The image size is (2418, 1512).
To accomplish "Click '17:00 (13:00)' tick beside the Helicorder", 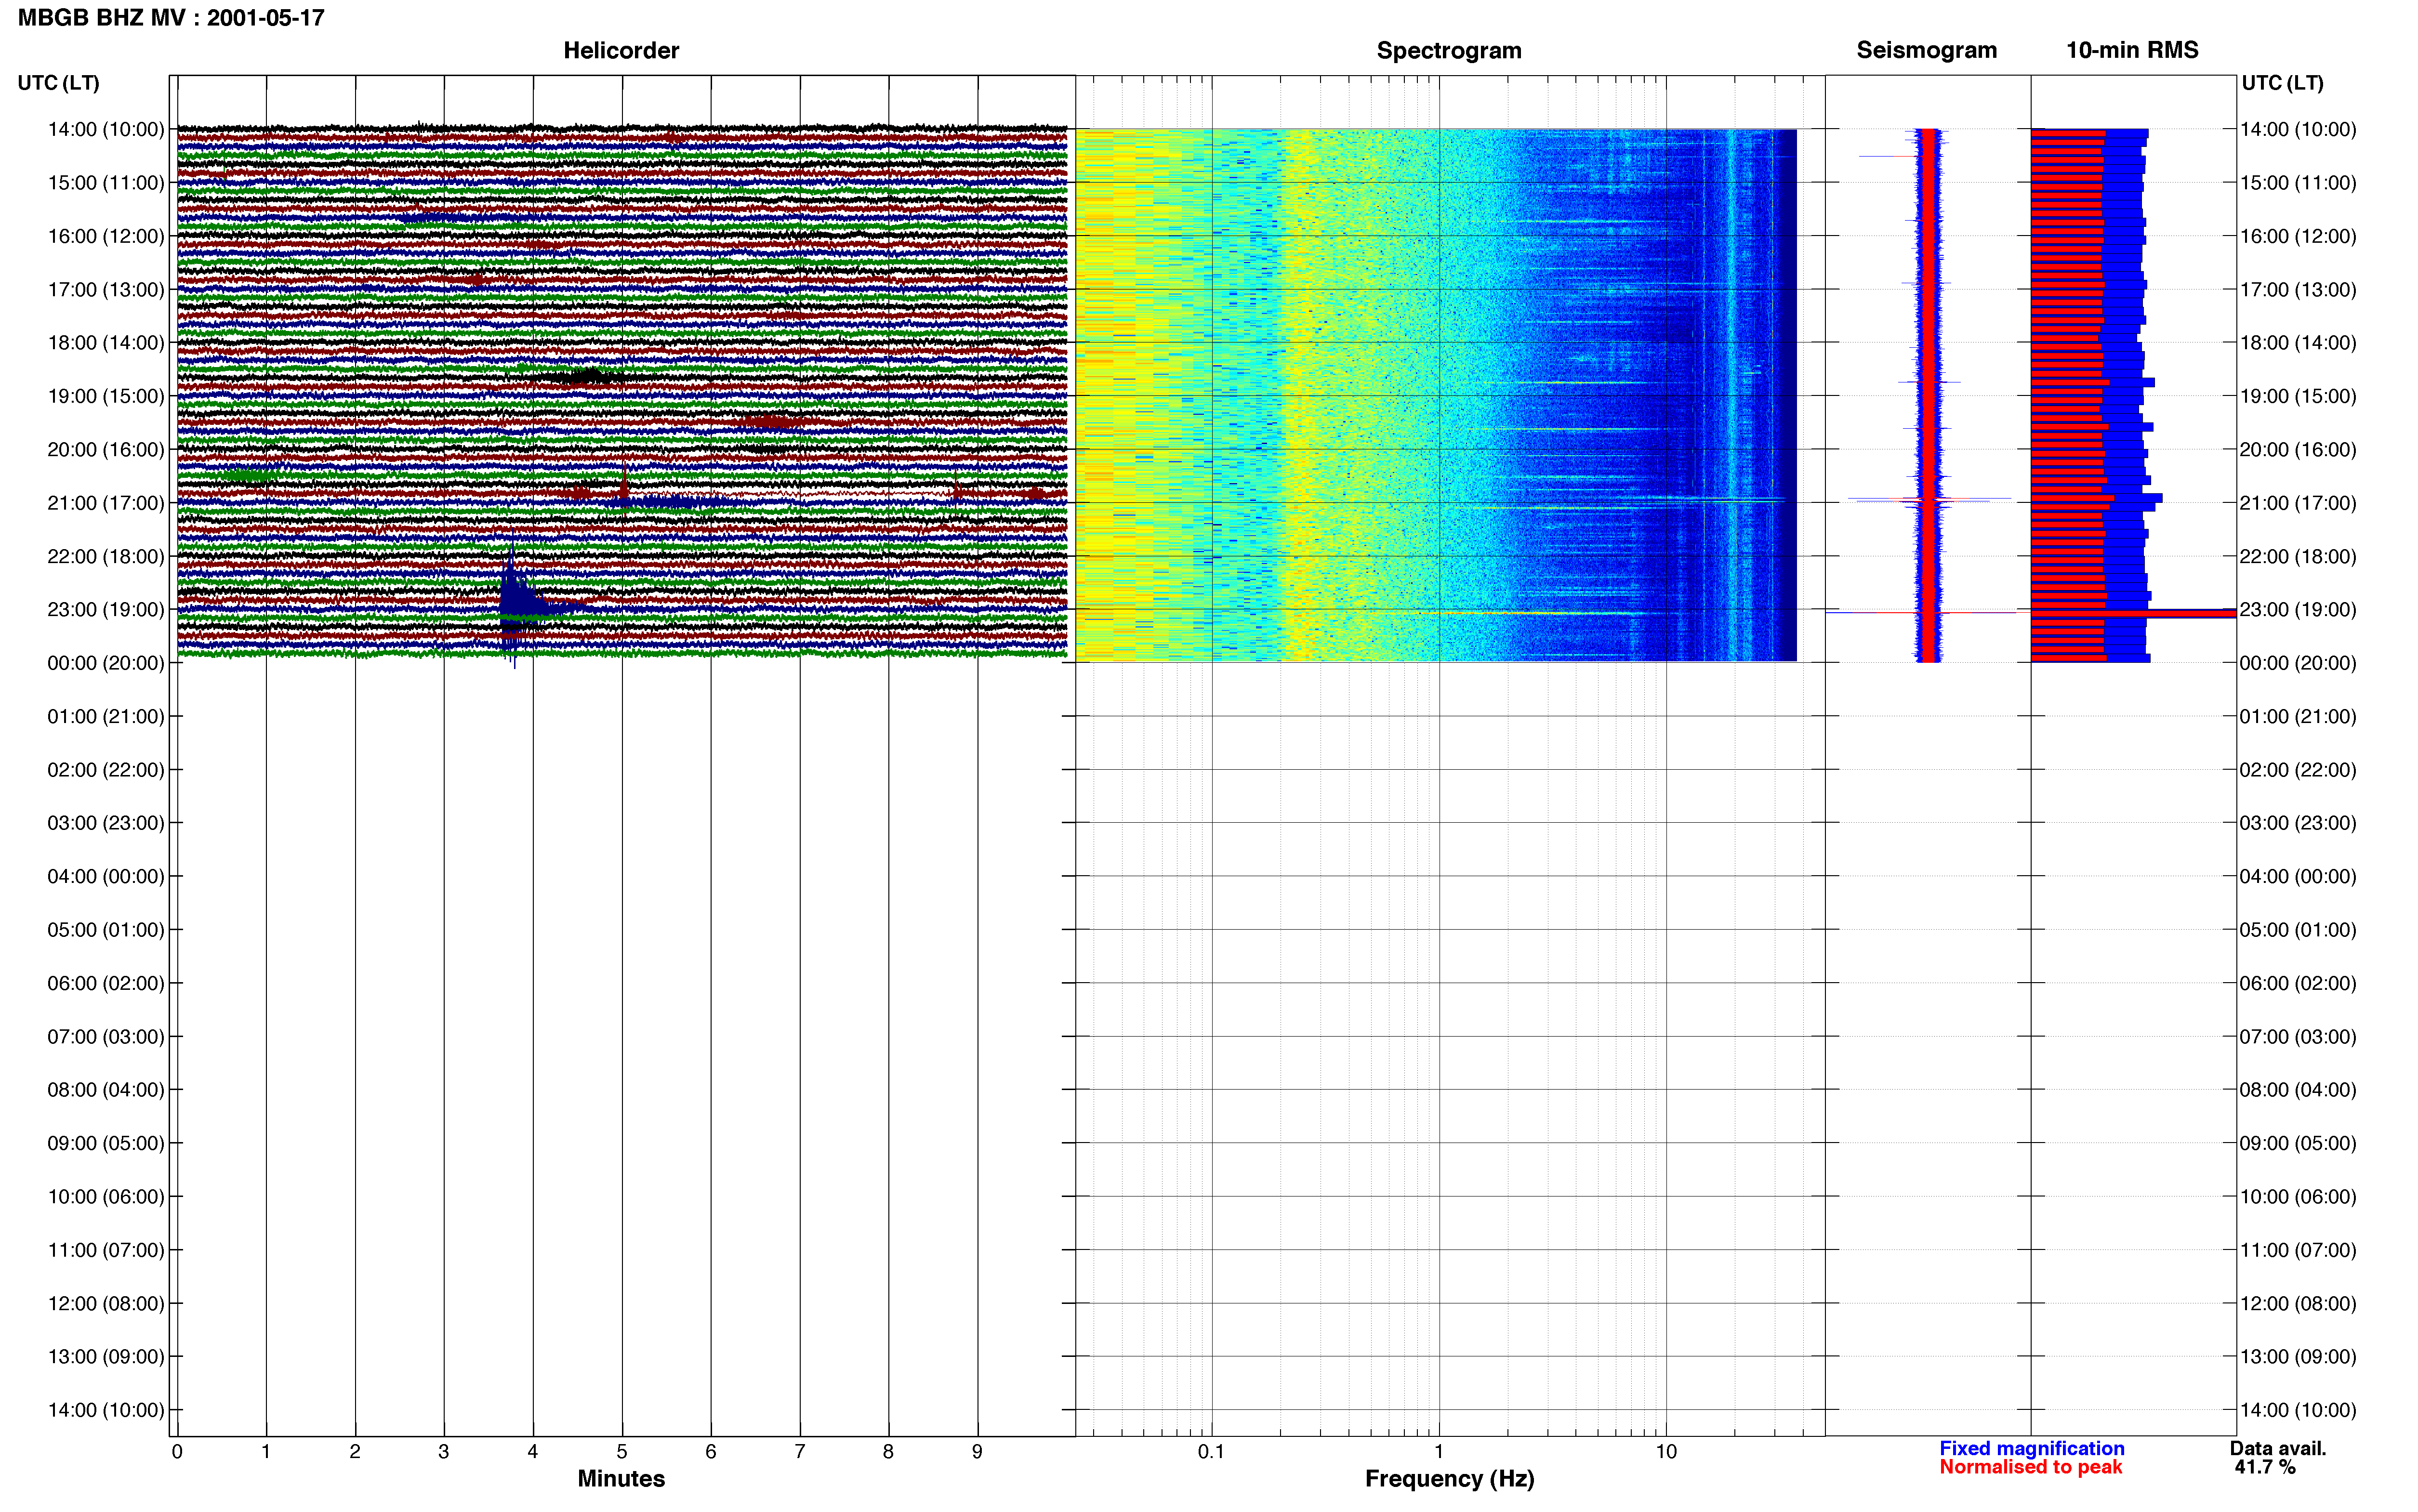I will pyautogui.click(x=106, y=290).
